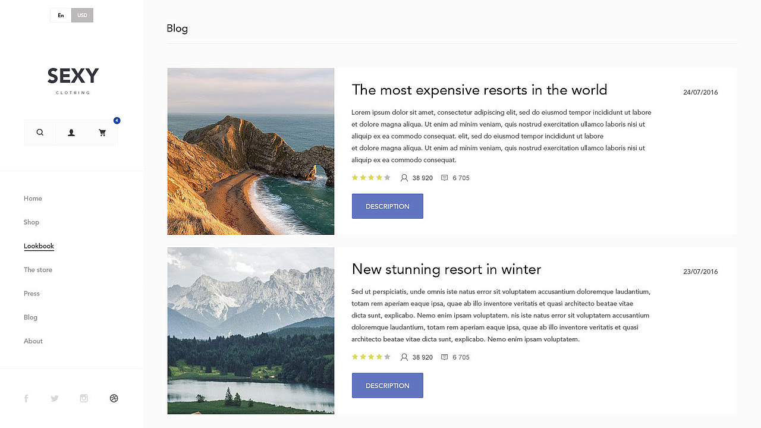Switch language to En
Viewport: 761px width, 428px height.
point(61,15)
